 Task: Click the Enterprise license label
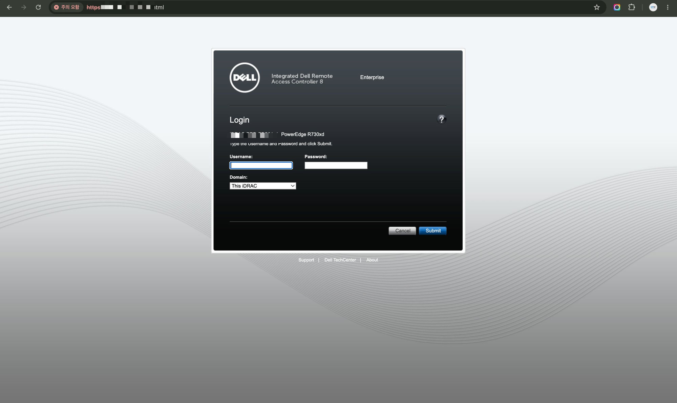point(372,77)
